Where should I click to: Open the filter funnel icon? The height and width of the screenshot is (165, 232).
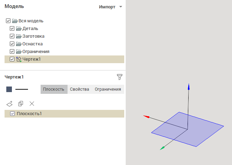(x=120, y=77)
